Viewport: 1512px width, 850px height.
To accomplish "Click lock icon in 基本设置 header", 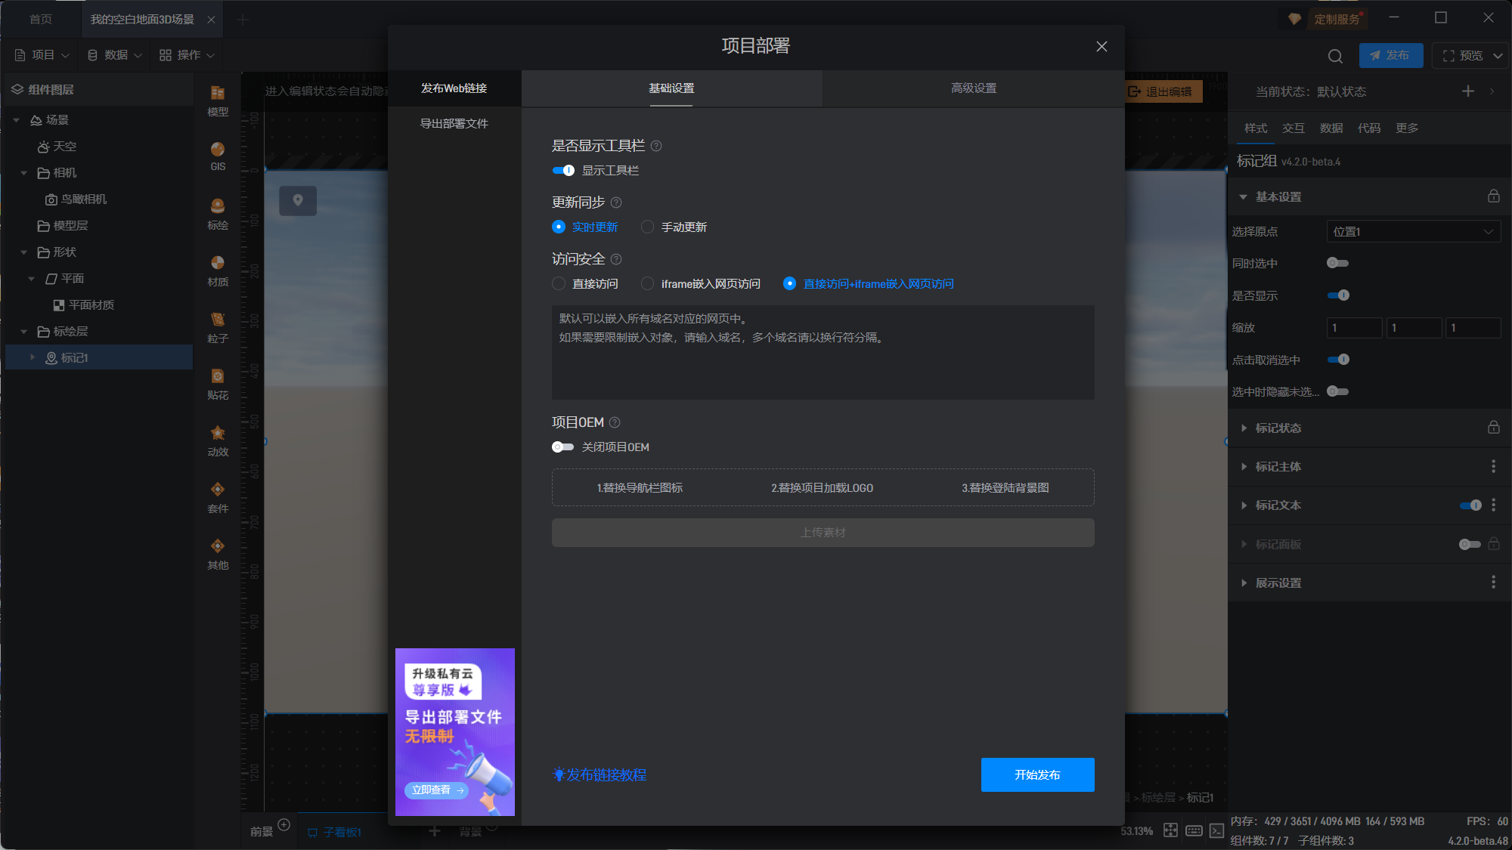I will coord(1493,196).
